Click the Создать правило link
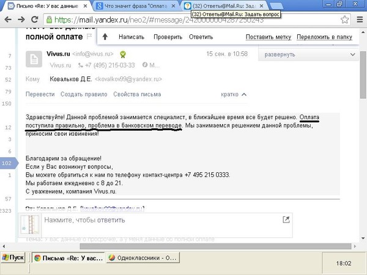This screenshot has height=275, width=367. pyautogui.click(x=84, y=94)
